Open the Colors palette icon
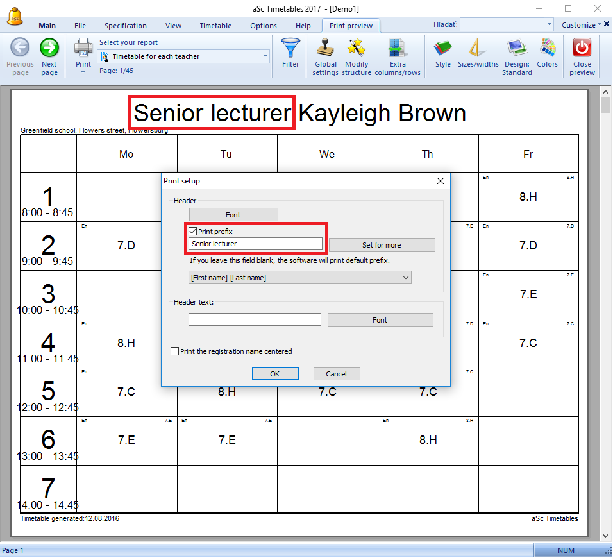This screenshot has width=613, height=558. click(x=547, y=48)
